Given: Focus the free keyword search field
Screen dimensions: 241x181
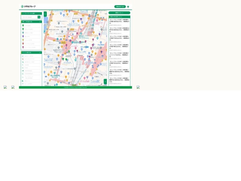Looking at the screenshot, I should [x=30, y=17].
